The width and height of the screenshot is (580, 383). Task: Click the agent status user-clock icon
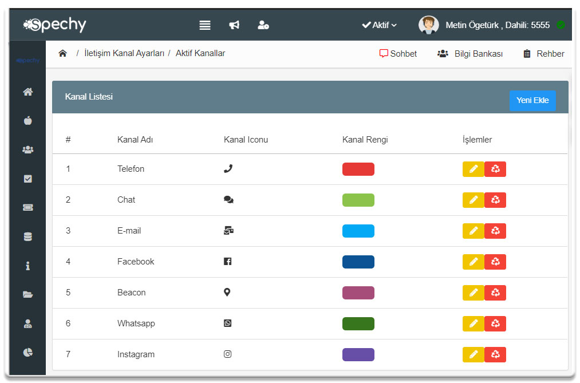pyautogui.click(x=263, y=25)
